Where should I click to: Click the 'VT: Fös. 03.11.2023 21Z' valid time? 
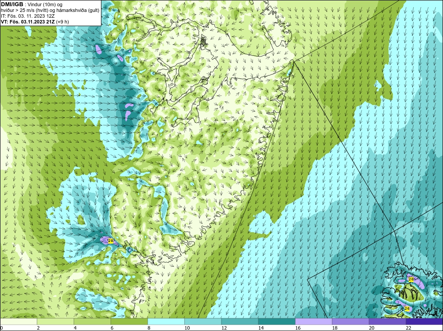(28, 21)
